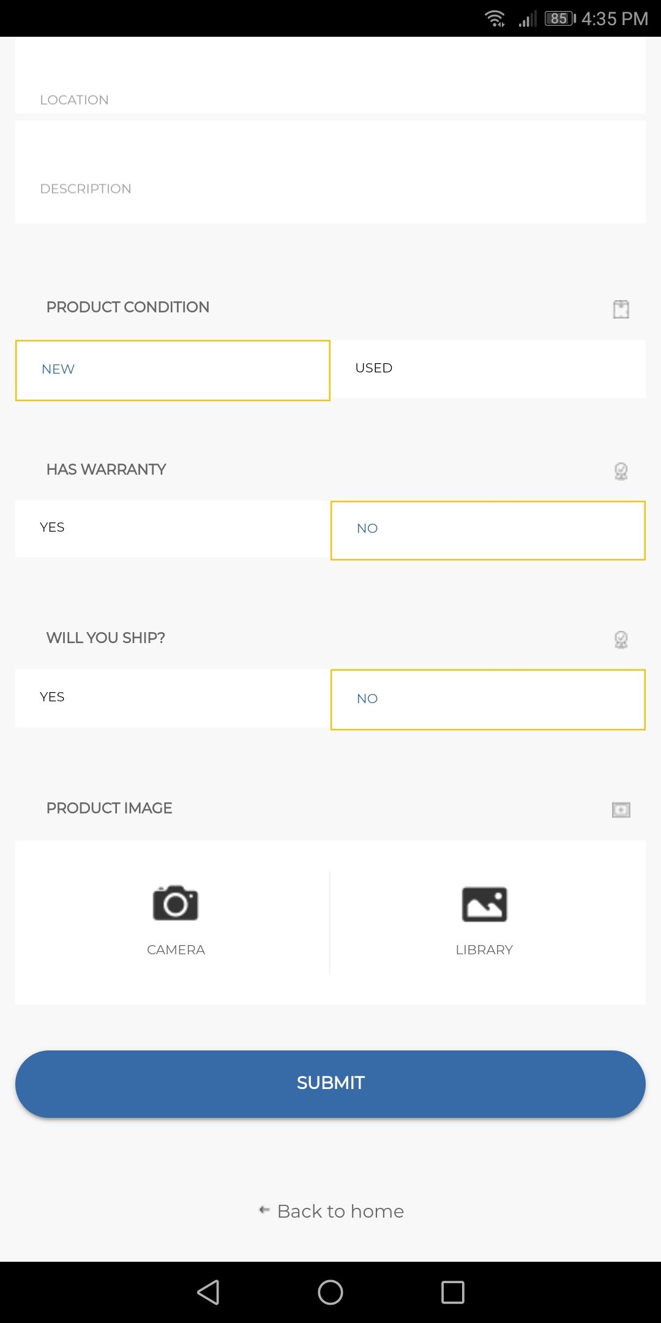
Task: Open the photo Library icon
Action: [484, 905]
